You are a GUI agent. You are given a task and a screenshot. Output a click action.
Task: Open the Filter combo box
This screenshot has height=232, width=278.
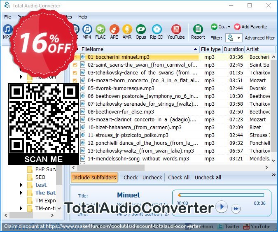click(x=234, y=38)
